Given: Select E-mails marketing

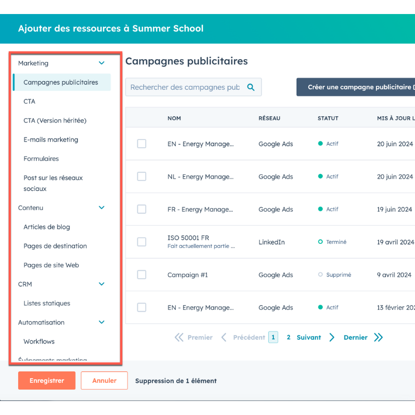Looking at the screenshot, I should tap(51, 140).
